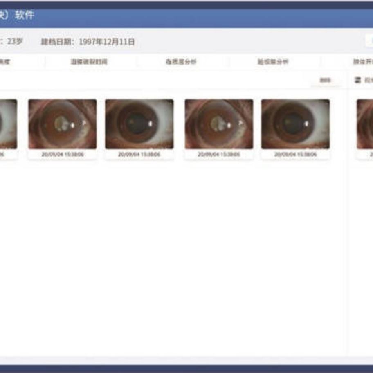
Task: Click the small delete button above the thumbnails
Action: 325,80
